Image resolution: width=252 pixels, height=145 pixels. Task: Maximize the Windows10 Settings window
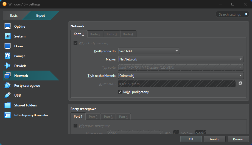(233, 4)
